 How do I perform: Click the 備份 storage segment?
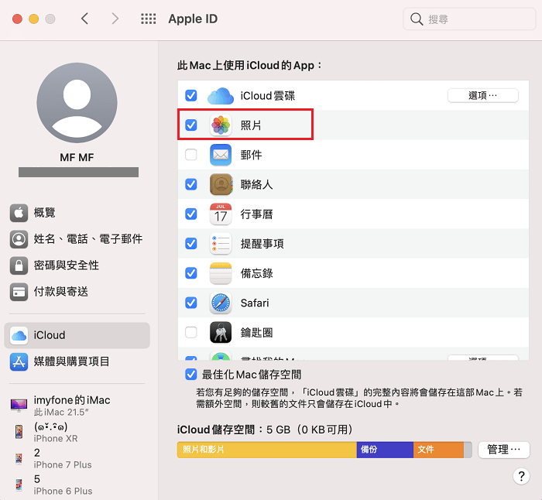click(385, 450)
